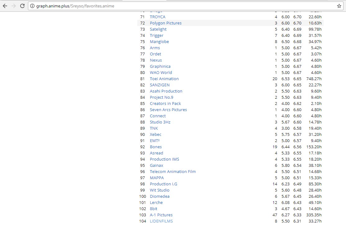Click the Wit Studio link
This screenshot has width=346, height=229.
coord(160,190)
